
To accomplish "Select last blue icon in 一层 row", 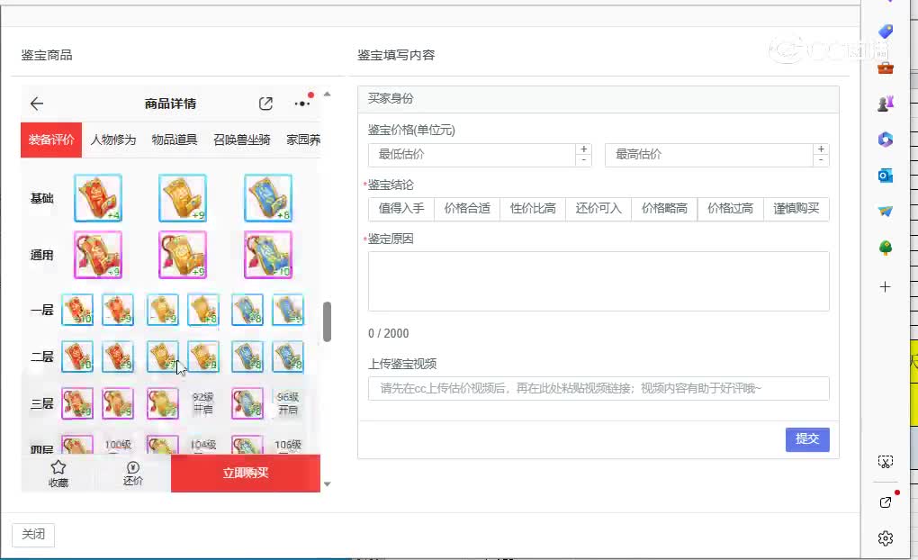I will [x=288, y=310].
